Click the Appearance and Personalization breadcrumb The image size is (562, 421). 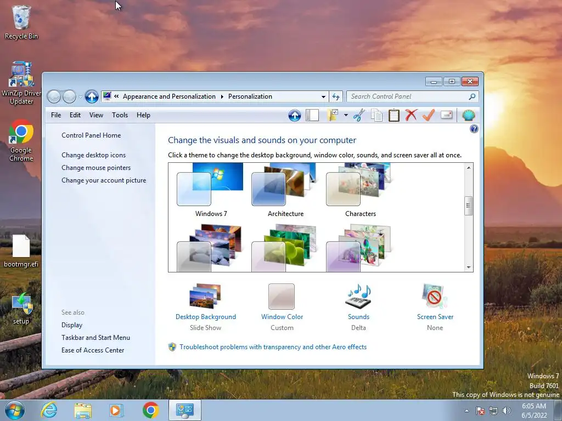coord(169,96)
